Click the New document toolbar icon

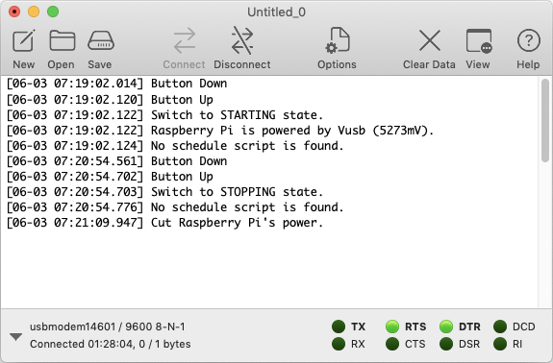pyautogui.click(x=24, y=40)
